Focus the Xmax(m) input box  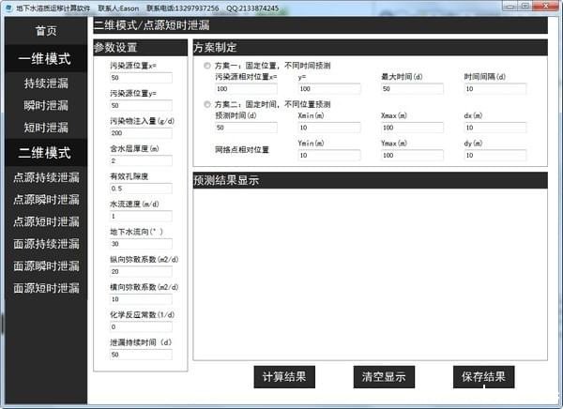pyautogui.click(x=417, y=127)
